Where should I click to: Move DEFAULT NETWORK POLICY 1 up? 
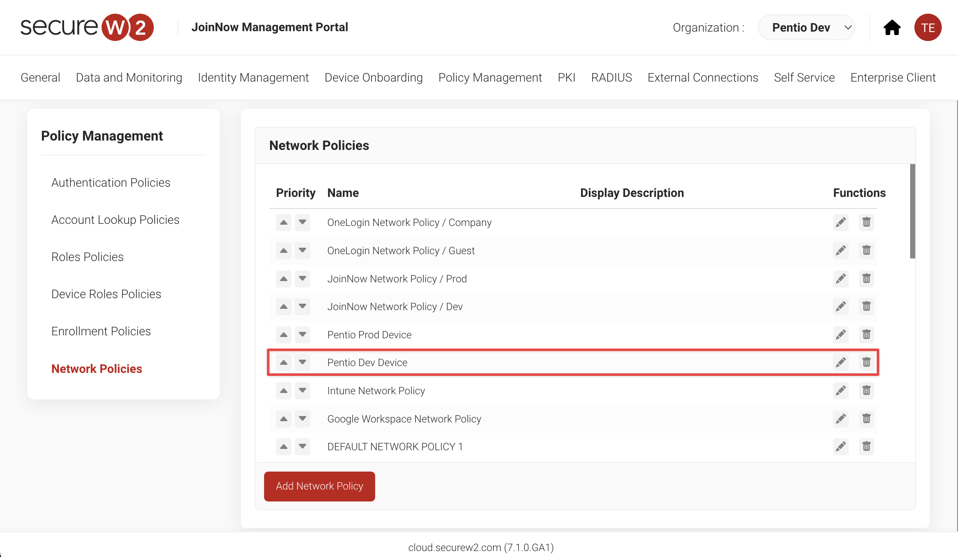[x=284, y=446]
